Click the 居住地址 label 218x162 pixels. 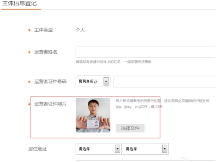click(37, 149)
